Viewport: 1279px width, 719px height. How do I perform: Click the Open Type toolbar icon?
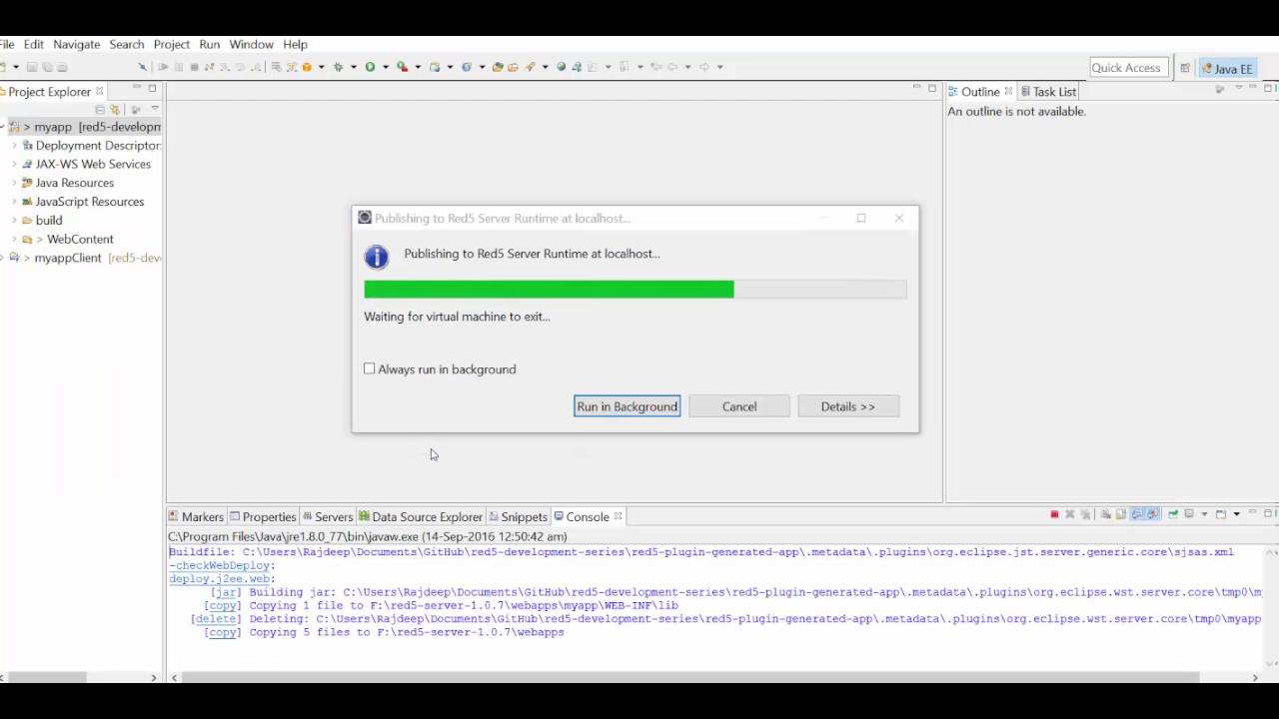coord(499,67)
